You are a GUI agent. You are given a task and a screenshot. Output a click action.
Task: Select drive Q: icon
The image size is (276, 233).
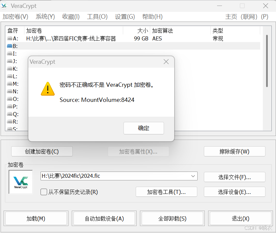coord(10,114)
